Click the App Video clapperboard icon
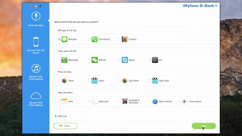Image resolution: width=242 pixels, height=136 pixels. (155, 80)
